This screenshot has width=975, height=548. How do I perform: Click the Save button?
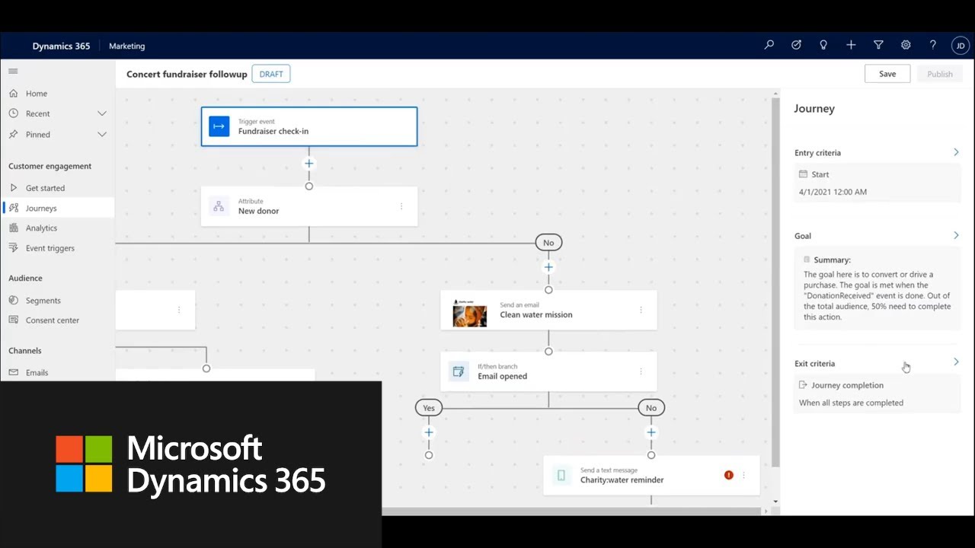tap(887, 74)
